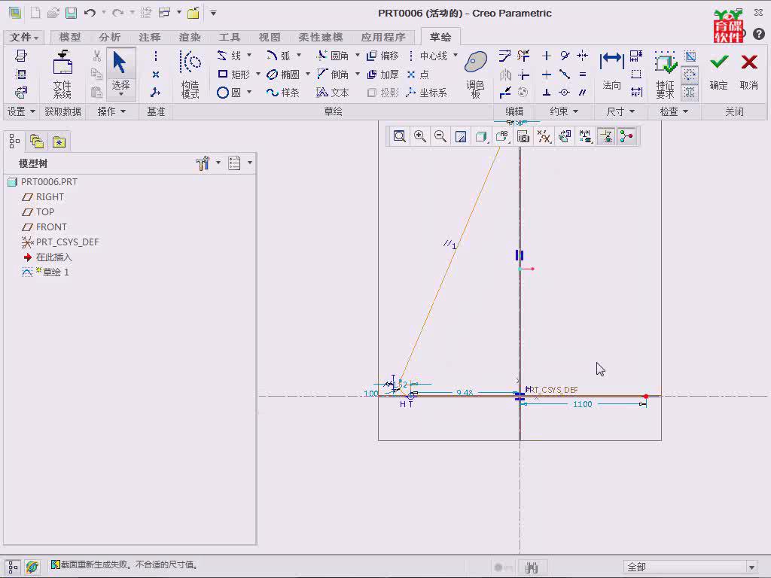Open the File System (文件系统) import tool

pyautogui.click(x=62, y=75)
